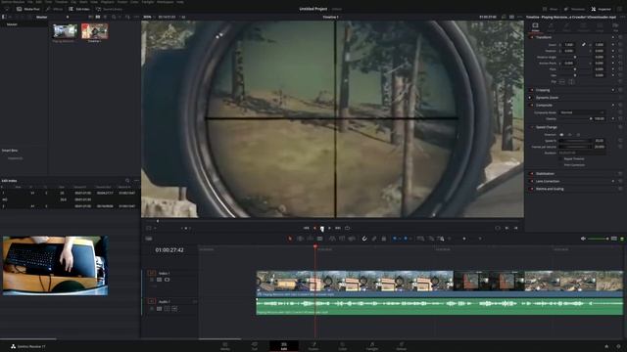Switch to the Deliver page
Image resolution: width=627 pixels, height=352 pixels.
(x=401, y=346)
